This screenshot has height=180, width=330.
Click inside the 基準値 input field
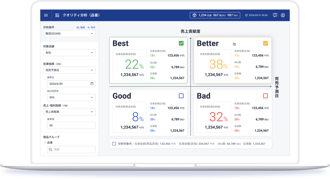pyautogui.click(x=71, y=125)
